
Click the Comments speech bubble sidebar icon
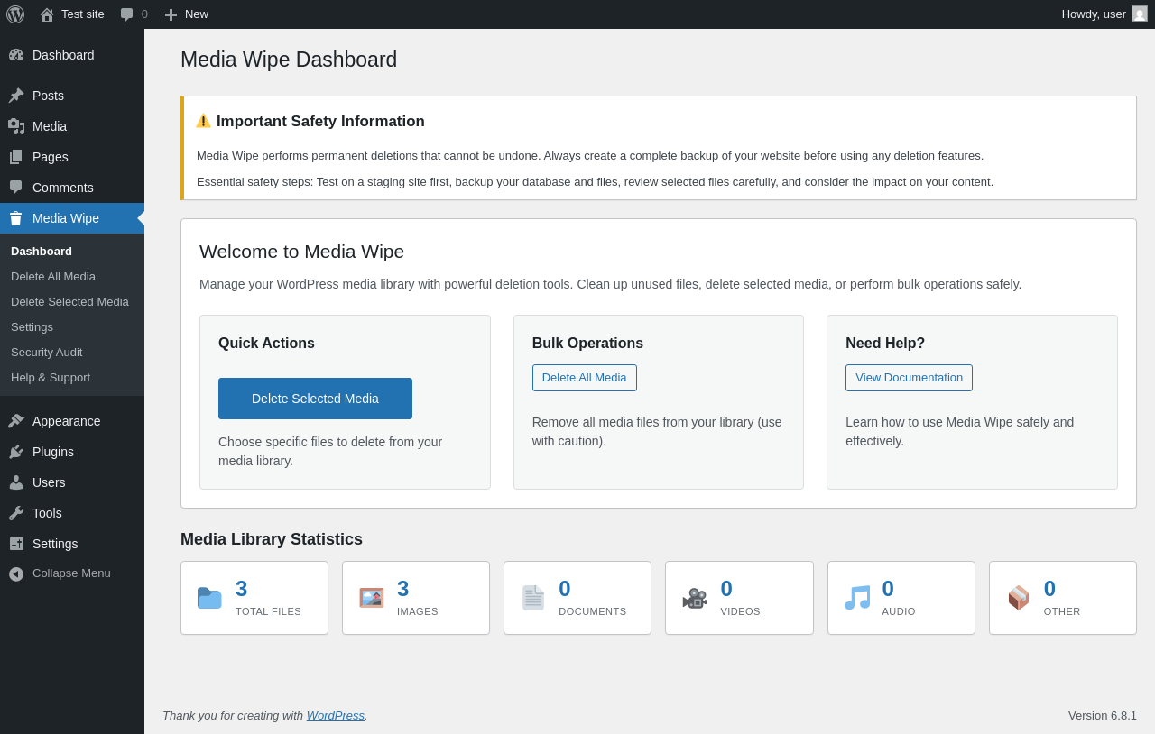pos(16,188)
